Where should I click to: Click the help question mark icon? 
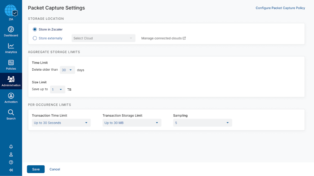tap(11, 162)
